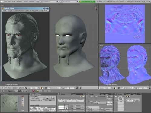Viewport: 151px width, 113px height.
Task: Delete the SR:Material screen with X
Action: [x=58, y=2]
